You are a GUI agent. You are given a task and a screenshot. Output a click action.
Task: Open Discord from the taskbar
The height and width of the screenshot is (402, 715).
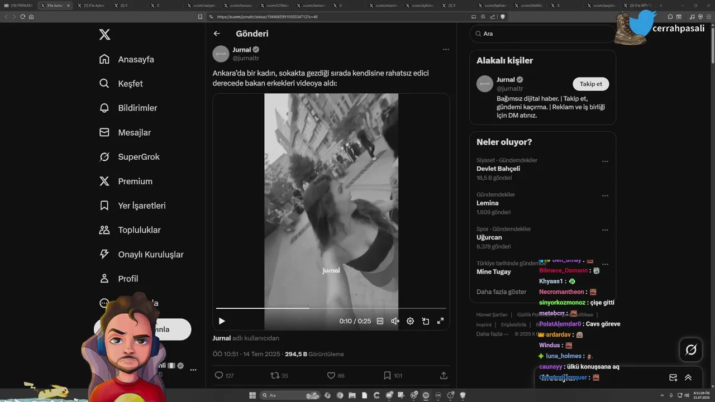coord(389,395)
